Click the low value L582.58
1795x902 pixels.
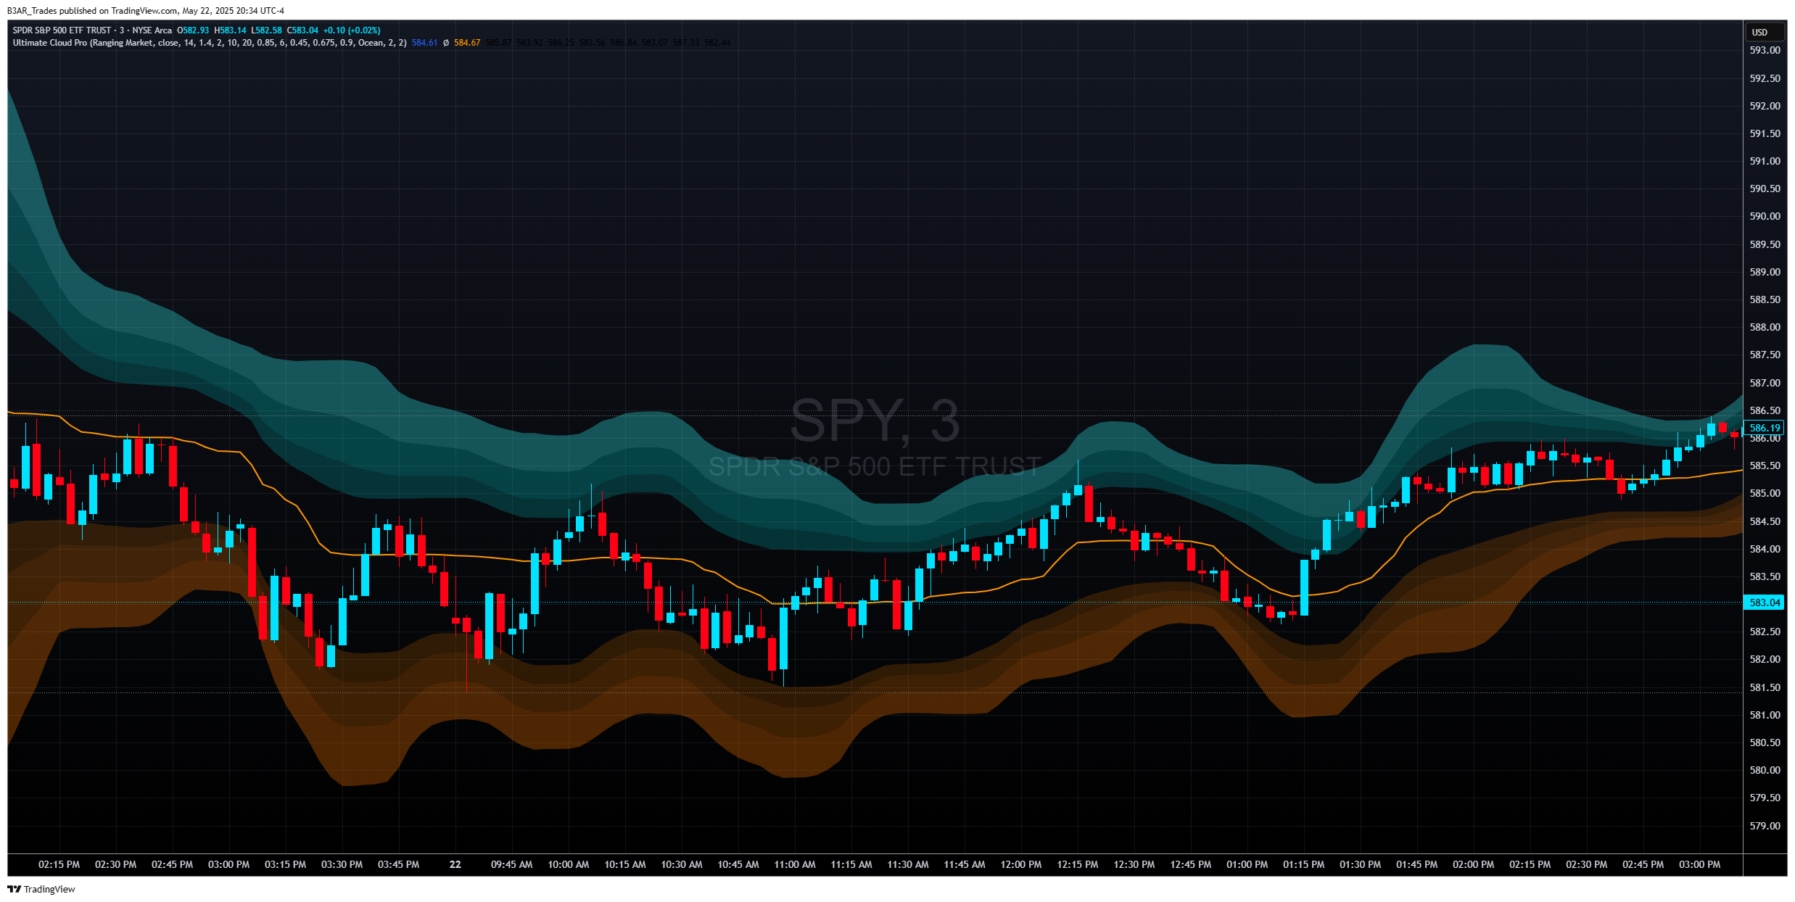coord(266,30)
